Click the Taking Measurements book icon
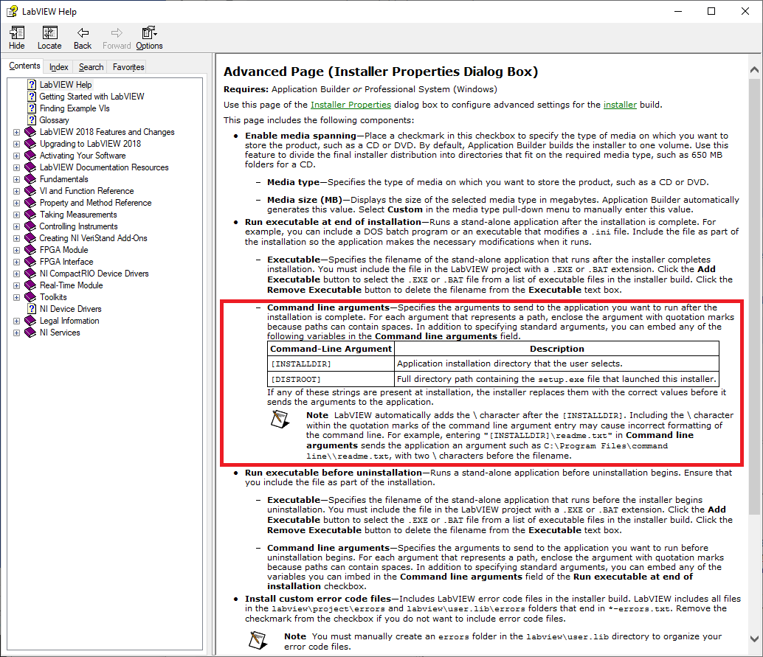 tap(30, 215)
